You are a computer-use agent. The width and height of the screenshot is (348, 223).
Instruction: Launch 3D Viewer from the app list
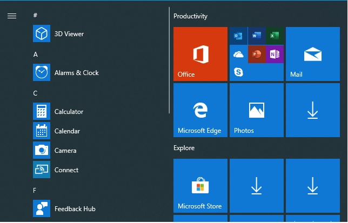(42, 33)
